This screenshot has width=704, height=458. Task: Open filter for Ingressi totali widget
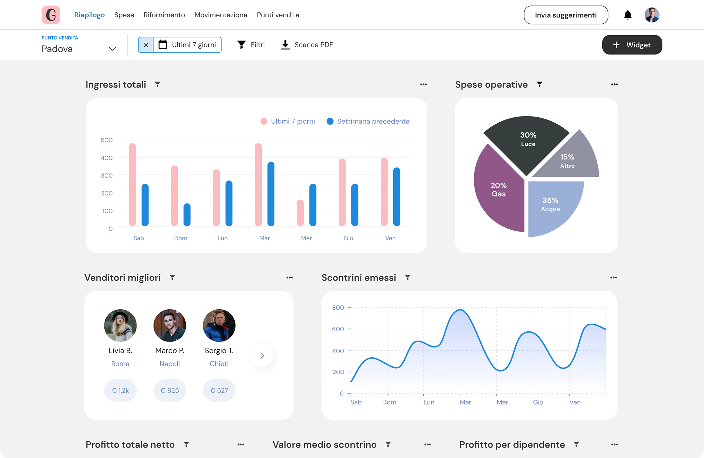coord(157,84)
